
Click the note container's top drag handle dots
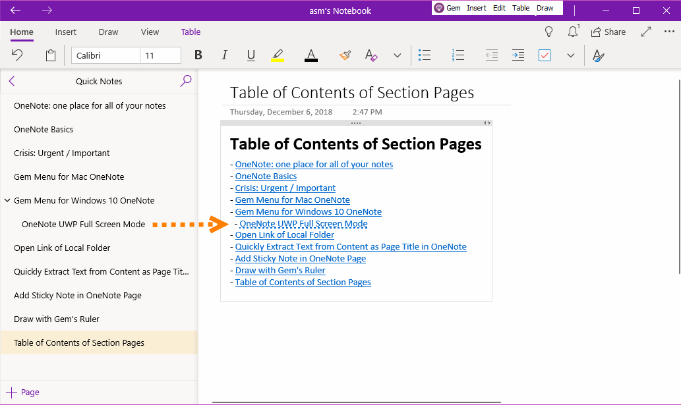pos(356,123)
